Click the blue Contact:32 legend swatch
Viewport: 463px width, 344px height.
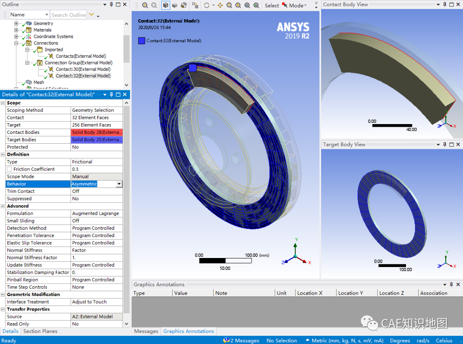141,41
